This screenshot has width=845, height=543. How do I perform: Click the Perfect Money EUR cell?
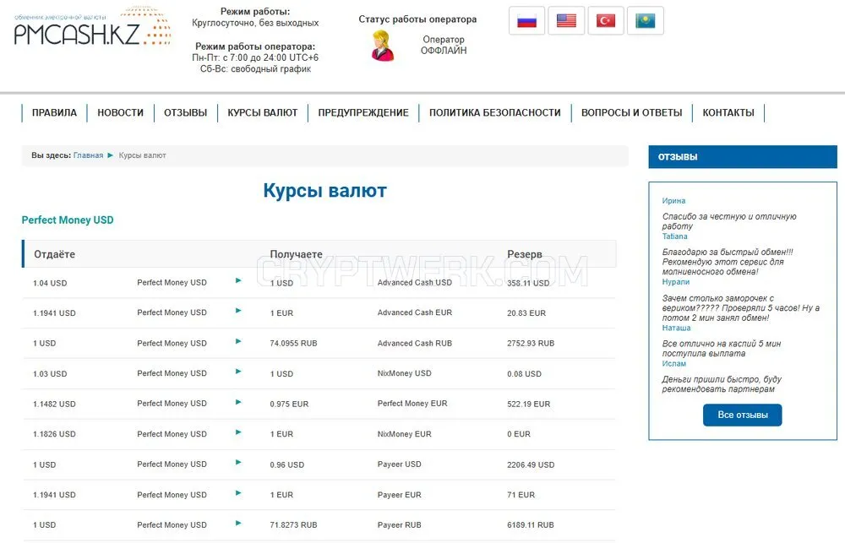[412, 404]
